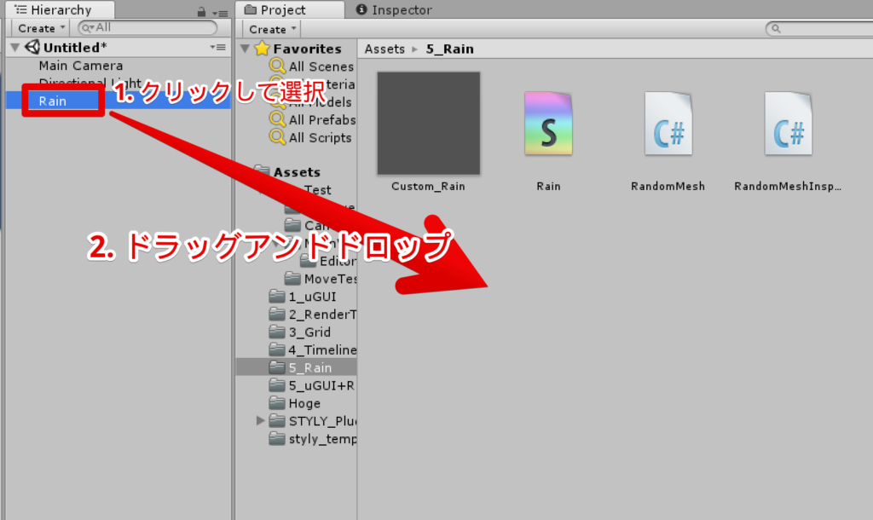Open the 2_RenderT folder

[322, 315]
